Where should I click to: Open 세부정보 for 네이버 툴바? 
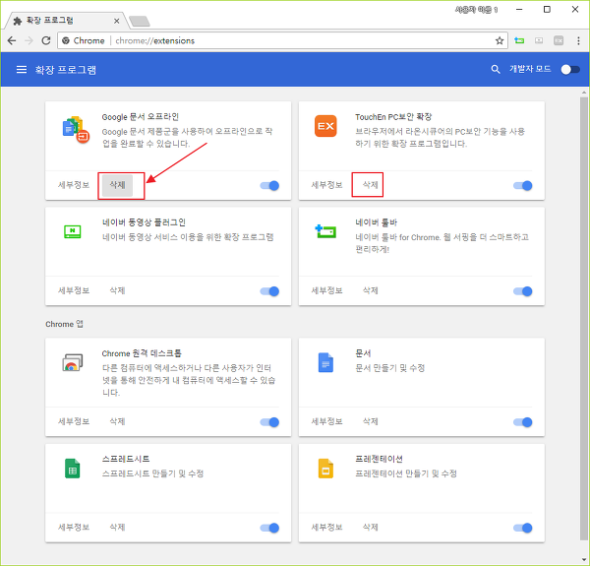tap(327, 290)
